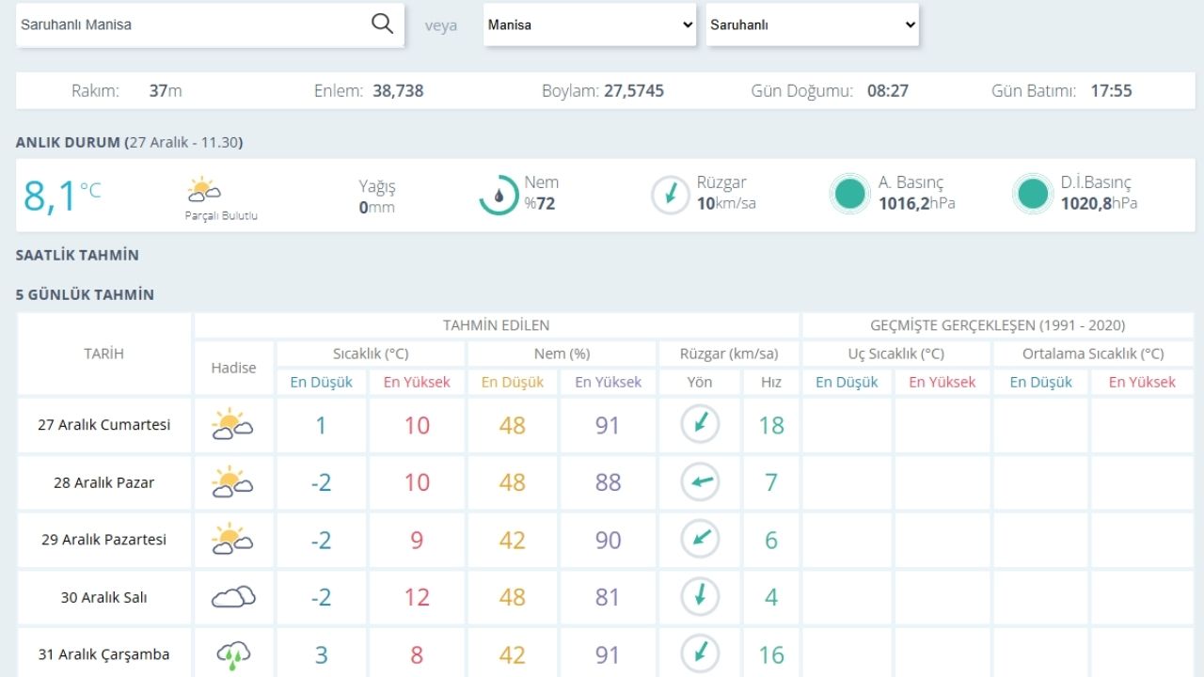Image resolution: width=1204 pixels, height=677 pixels.
Task: Open the Saruhanlı district dropdown
Action: pyautogui.click(x=813, y=25)
